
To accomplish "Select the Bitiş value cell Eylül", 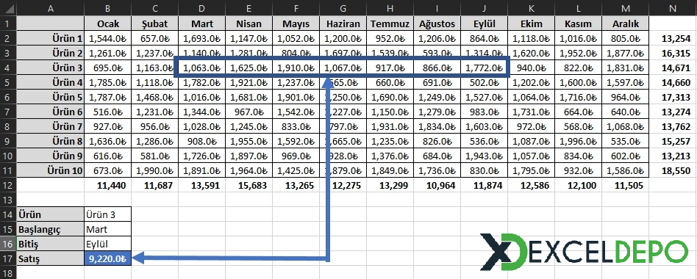I will point(107,244).
